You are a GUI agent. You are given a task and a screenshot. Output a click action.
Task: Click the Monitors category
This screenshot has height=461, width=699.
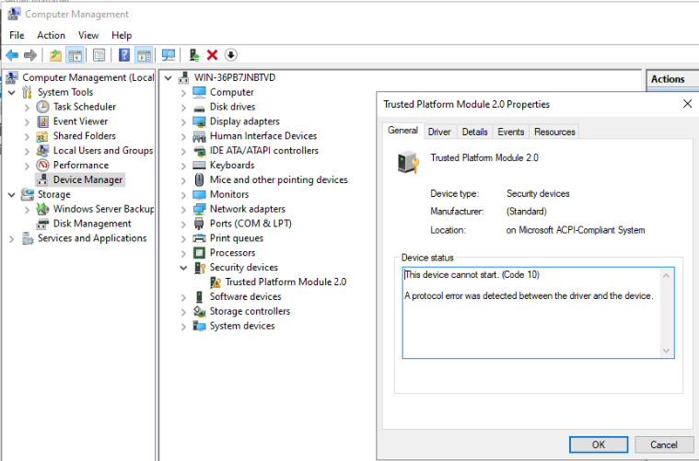(229, 195)
